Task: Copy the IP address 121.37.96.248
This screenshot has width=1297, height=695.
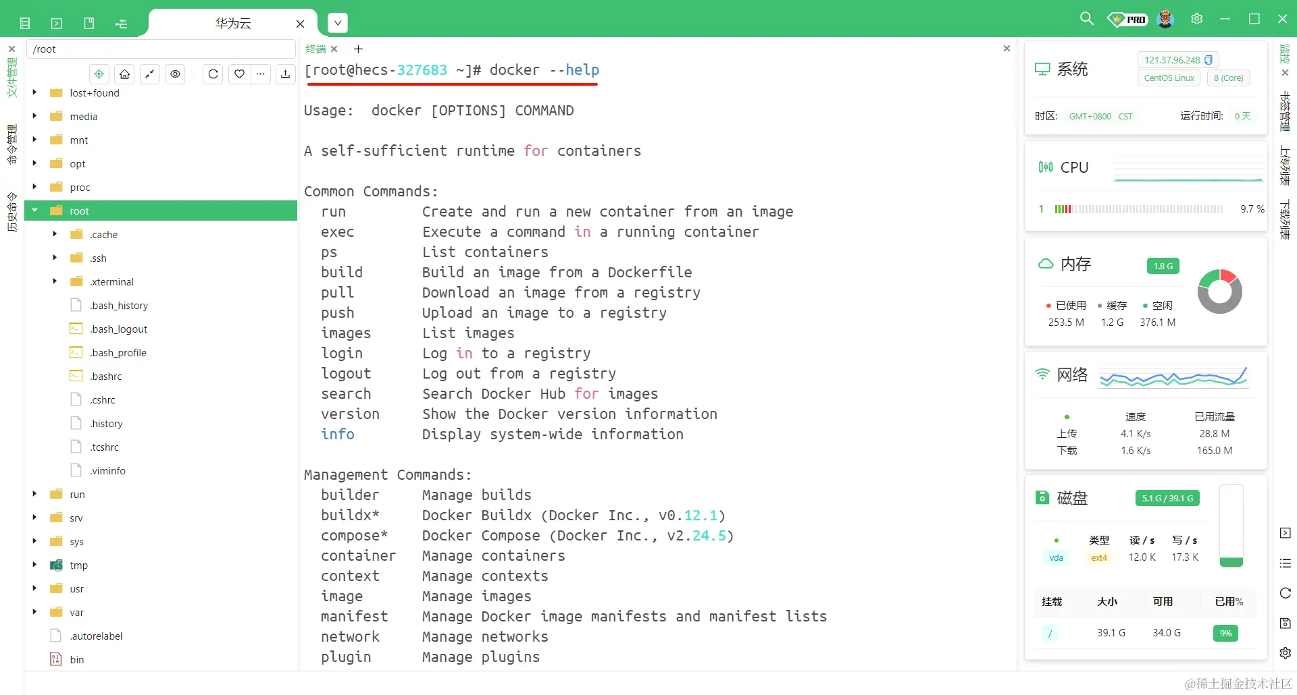Action: pyautogui.click(x=1209, y=60)
